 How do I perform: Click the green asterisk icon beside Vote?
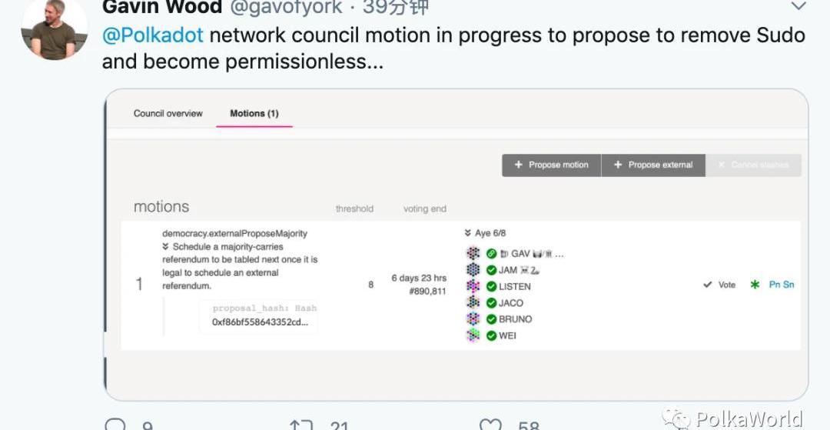(755, 285)
